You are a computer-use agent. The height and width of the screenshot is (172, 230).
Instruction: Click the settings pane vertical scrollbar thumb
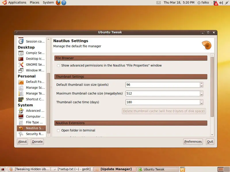(212, 87)
